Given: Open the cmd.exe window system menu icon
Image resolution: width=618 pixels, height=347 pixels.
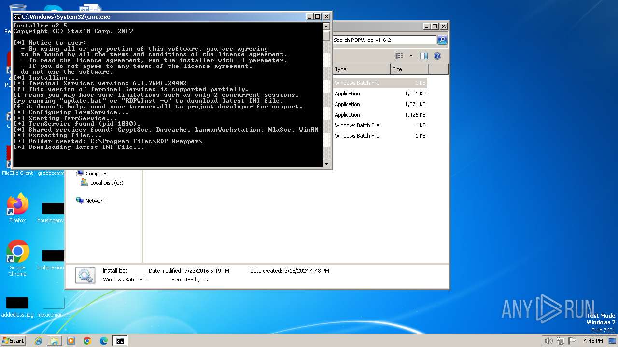Looking at the screenshot, I should coord(17,17).
